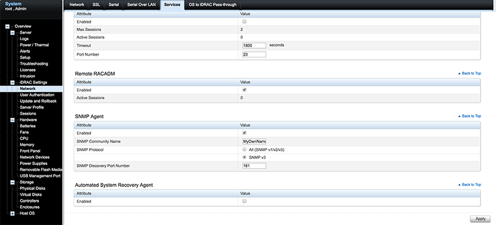Collapse the Storage tree node

[13, 183]
